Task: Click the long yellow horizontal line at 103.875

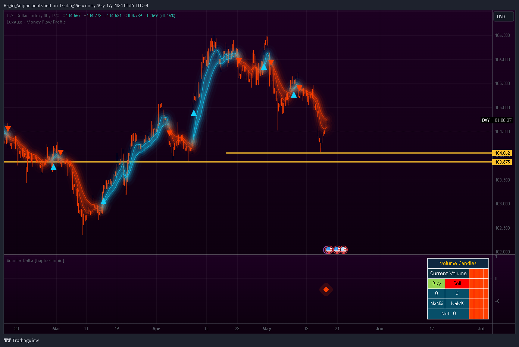Action: click(248, 162)
